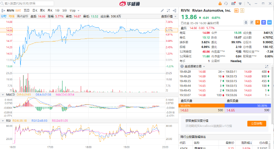Collapse the MACD indicator panel
Screen dimensions: 274x149
(3, 95)
